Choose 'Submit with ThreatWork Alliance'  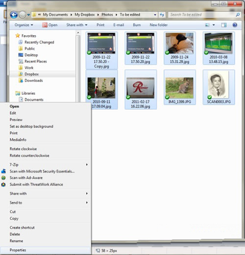(46, 185)
